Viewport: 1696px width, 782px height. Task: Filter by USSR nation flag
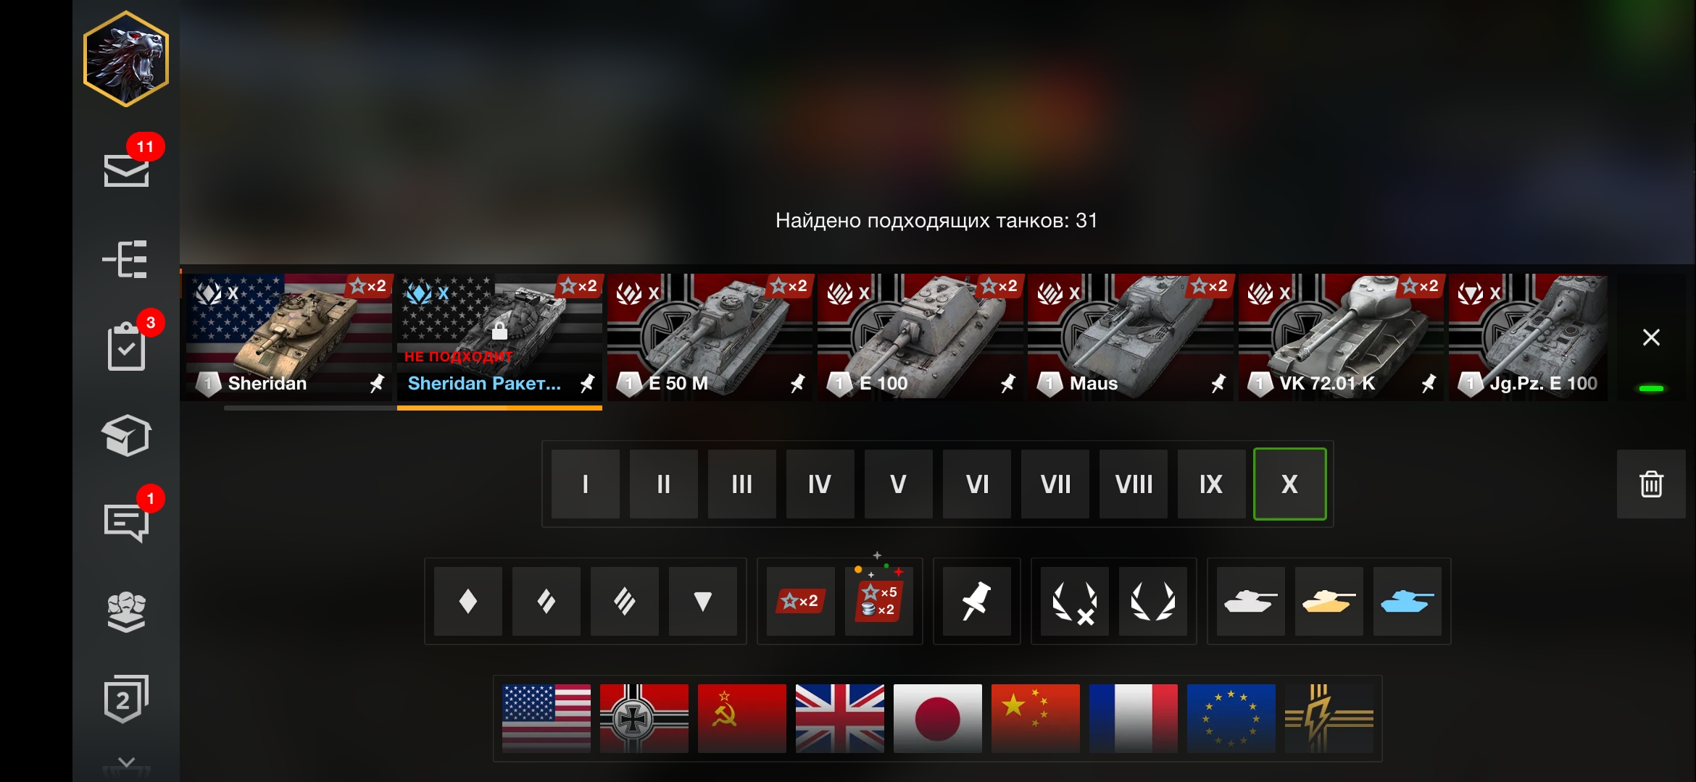point(741,718)
